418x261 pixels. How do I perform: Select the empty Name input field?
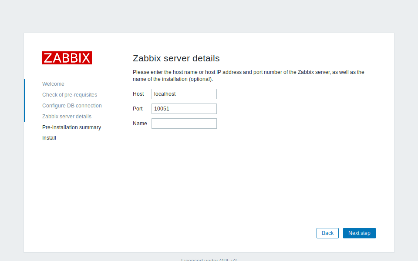coord(184,124)
